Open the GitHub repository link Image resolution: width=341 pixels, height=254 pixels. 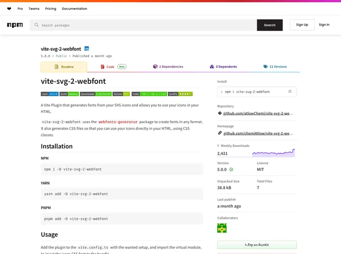pyautogui.click(x=258, y=114)
